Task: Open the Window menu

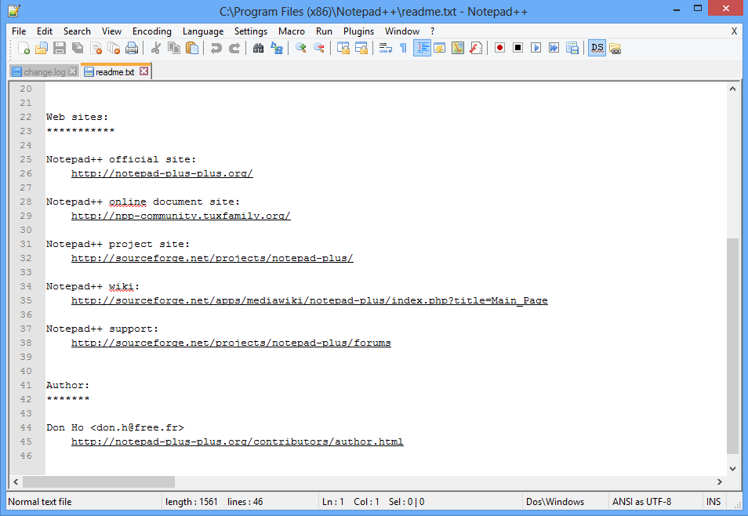Action: click(402, 31)
